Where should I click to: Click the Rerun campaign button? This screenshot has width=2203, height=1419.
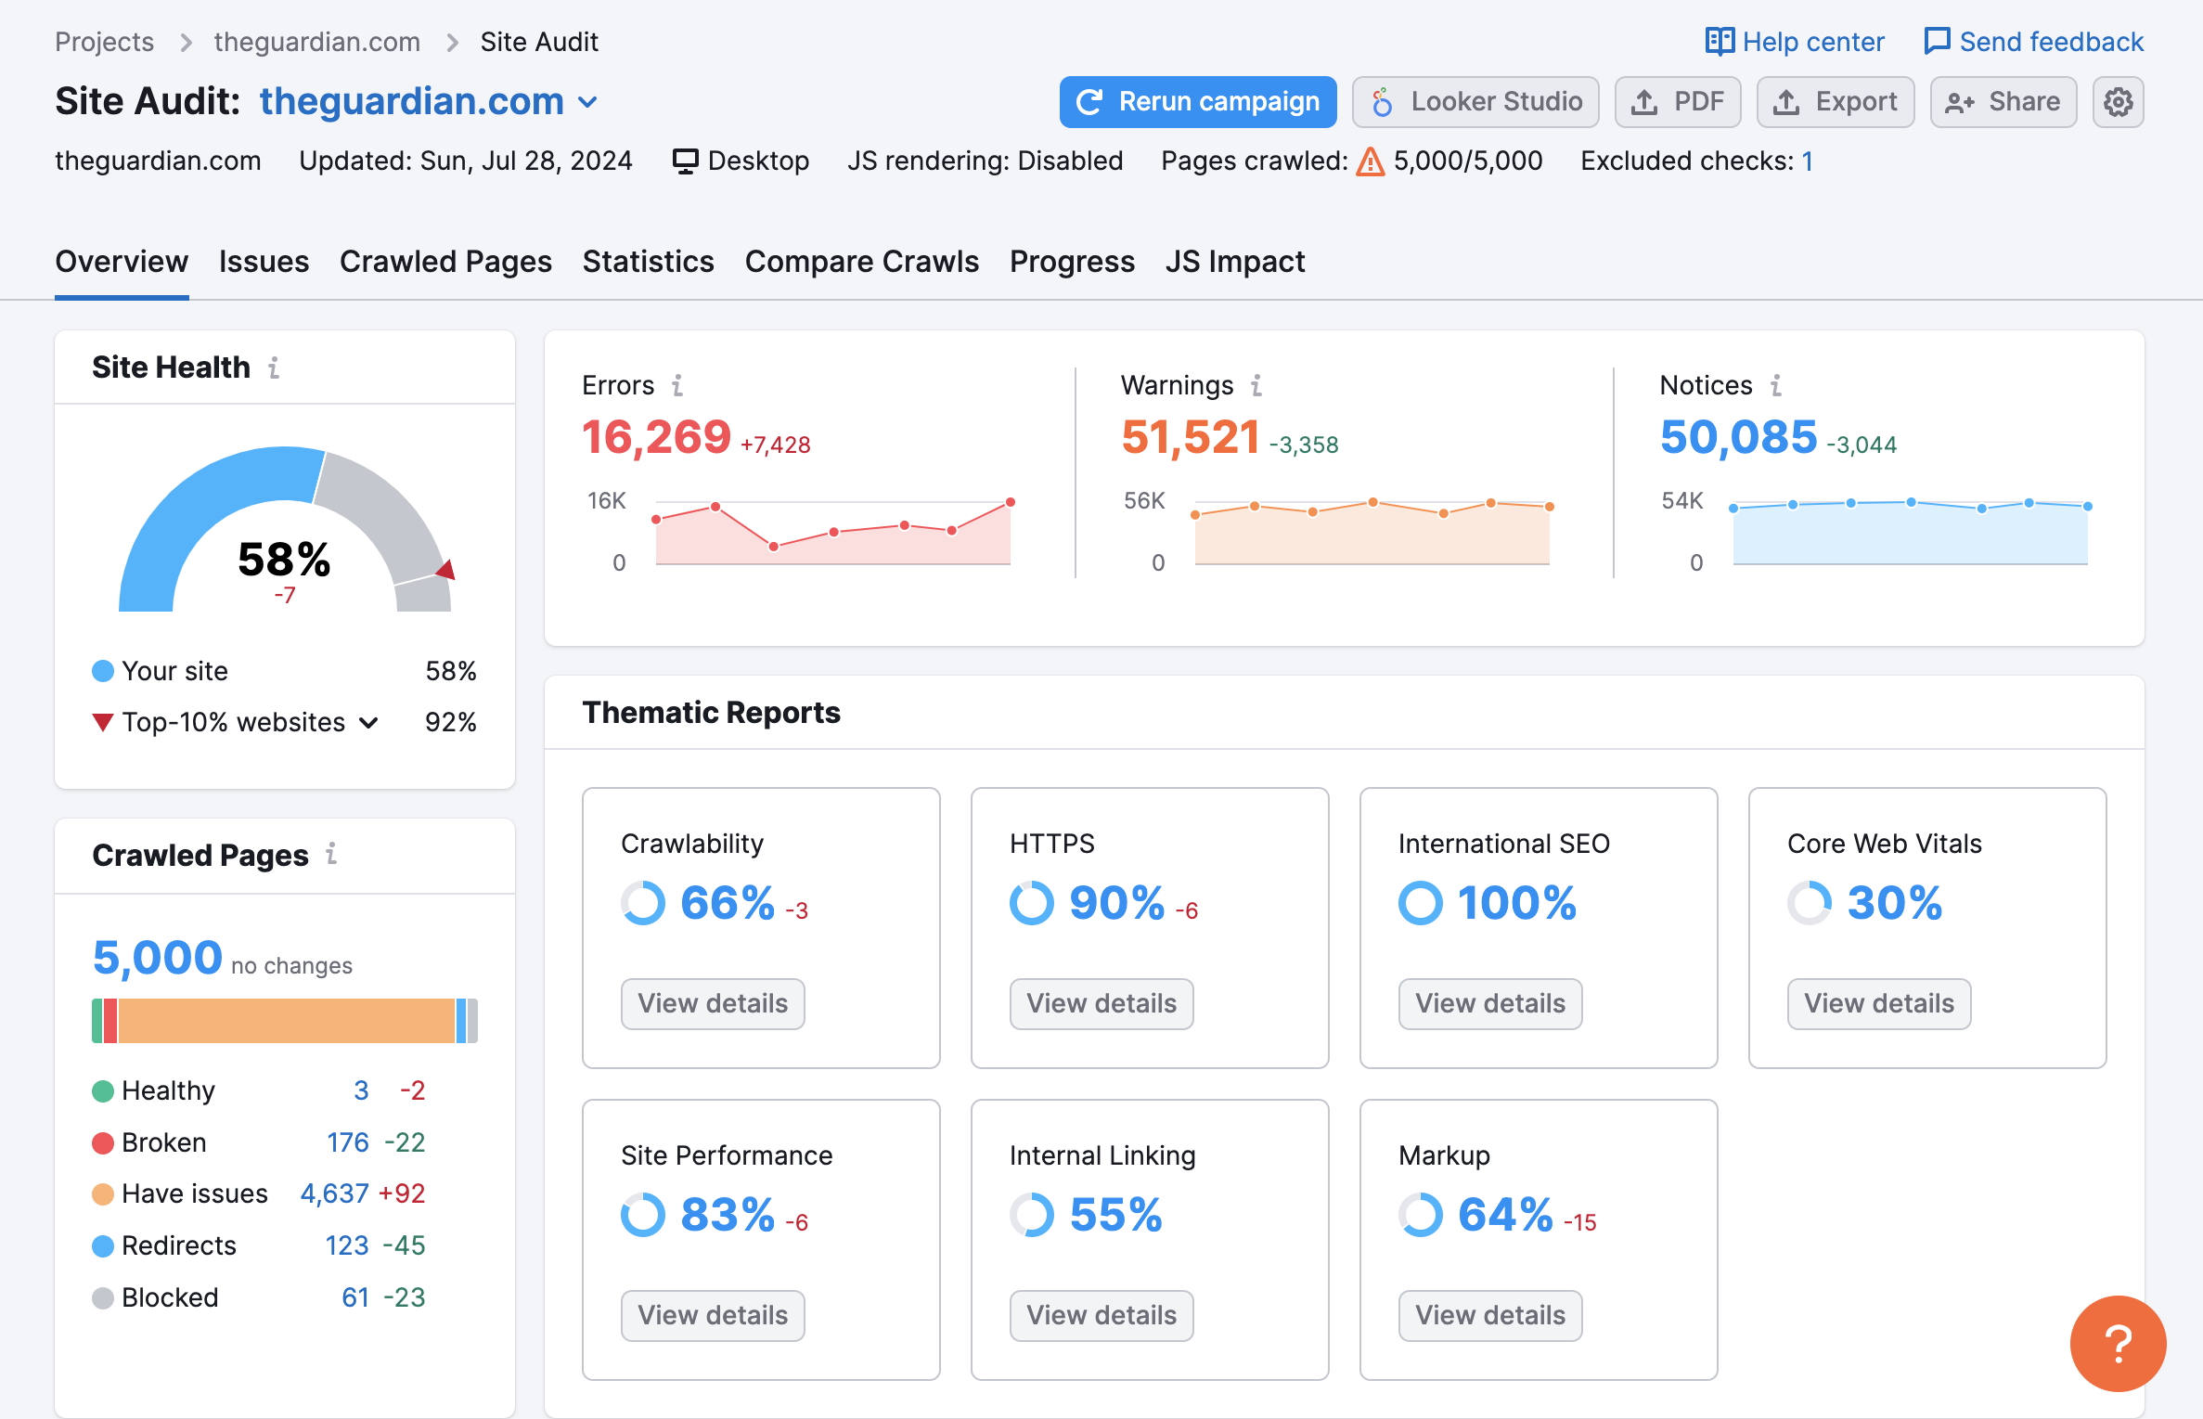1197,102
